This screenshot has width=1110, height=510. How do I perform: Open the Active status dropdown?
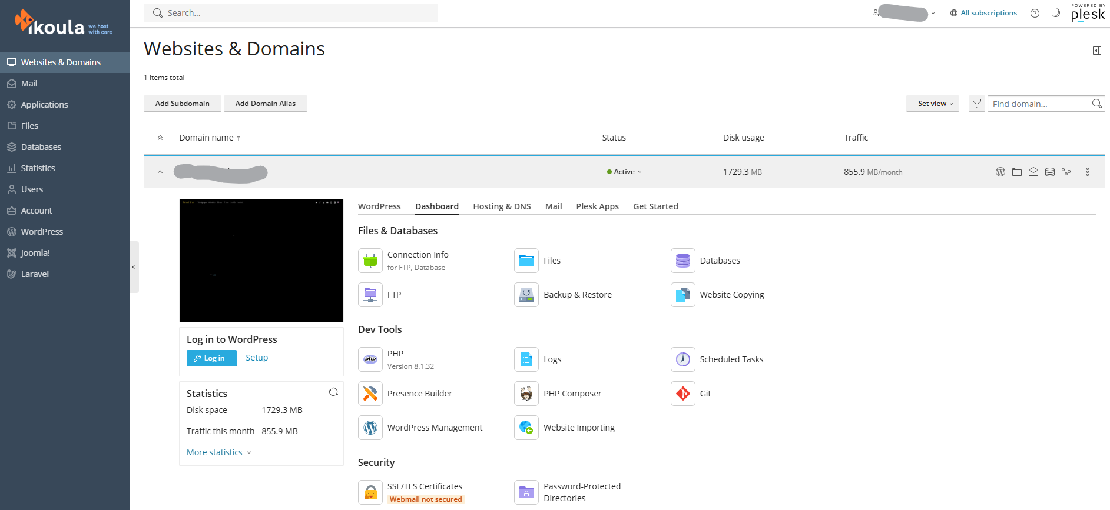pyautogui.click(x=624, y=172)
